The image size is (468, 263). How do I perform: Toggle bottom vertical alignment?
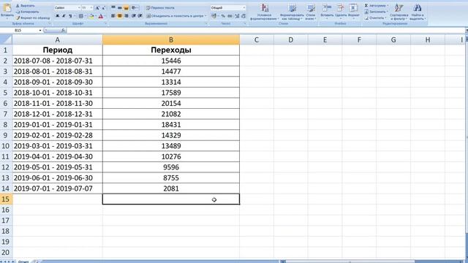[x=126, y=8]
